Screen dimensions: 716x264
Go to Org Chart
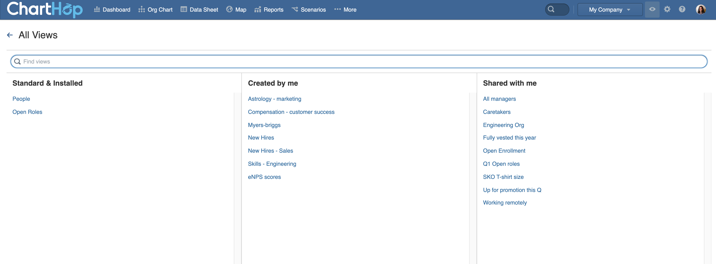point(155,10)
